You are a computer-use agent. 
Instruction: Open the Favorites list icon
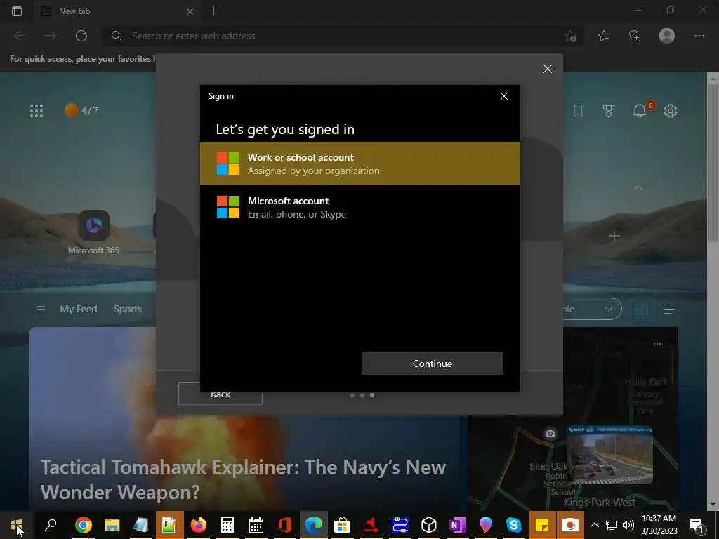[604, 36]
